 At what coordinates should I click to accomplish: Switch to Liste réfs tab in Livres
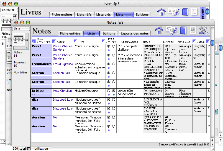pos(84,14)
